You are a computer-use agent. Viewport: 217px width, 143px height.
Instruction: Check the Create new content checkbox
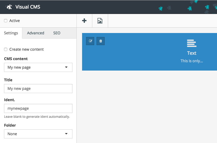(x=6, y=49)
